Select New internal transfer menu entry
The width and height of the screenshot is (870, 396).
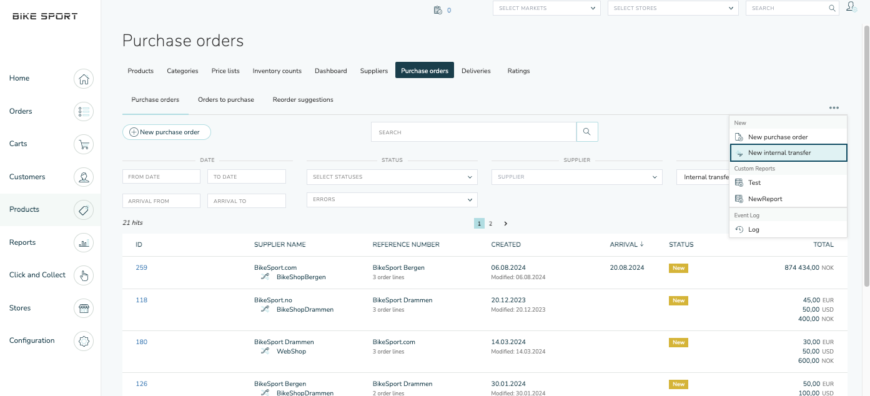[788, 153]
